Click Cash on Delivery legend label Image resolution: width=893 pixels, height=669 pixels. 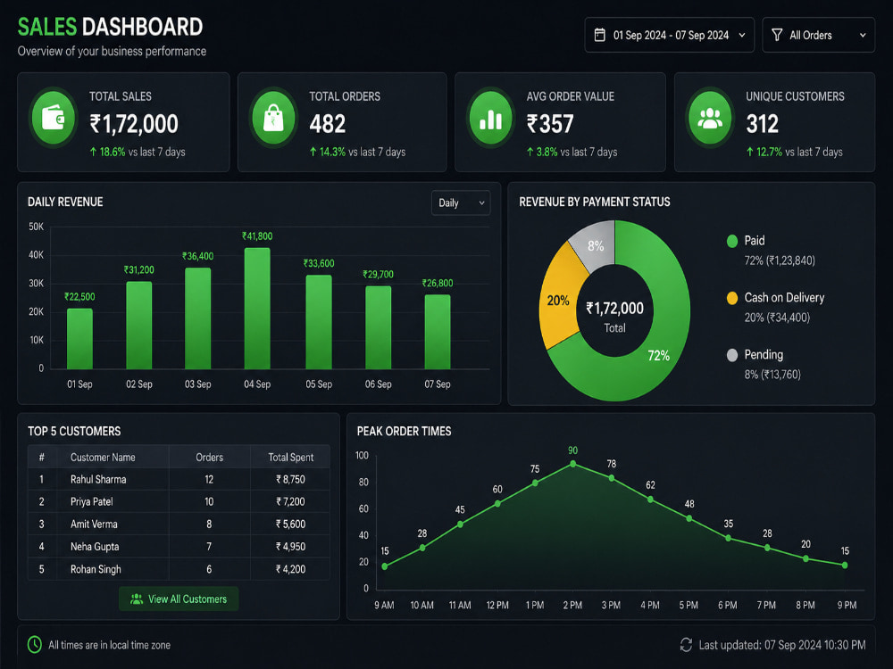click(784, 298)
